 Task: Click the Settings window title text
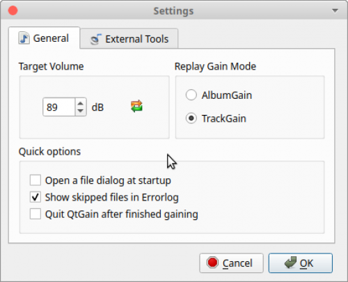tap(173, 11)
